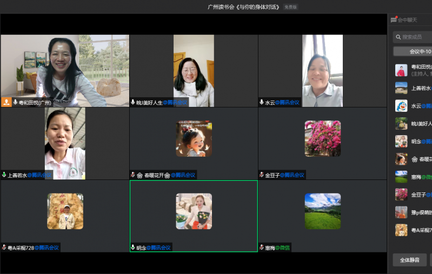This screenshot has width=432, height=274.
Task: Select 粤和田悦 host in member list
Action: pos(413,70)
